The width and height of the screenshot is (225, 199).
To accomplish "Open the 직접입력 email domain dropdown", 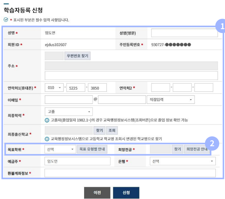I will (x=171, y=99).
